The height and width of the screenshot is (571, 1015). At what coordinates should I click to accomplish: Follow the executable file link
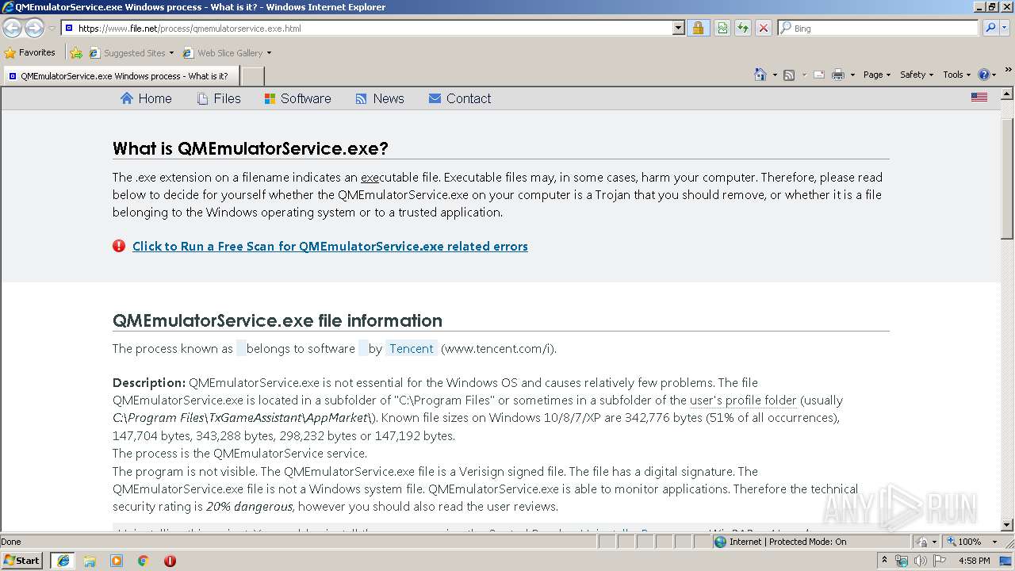[x=370, y=178]
